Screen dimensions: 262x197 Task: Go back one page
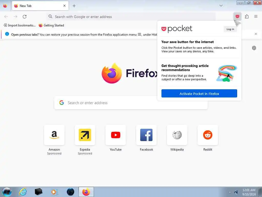(x=6, y=17)
